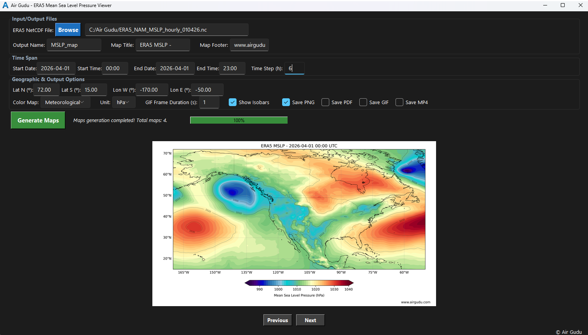Screen dimensions: 588x335
Task: Click the Air Gudu app icon in title bar
Action: 5,5
